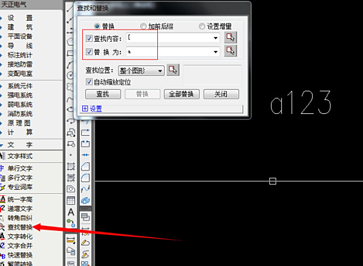Open the Table insert tool
The height and width of the screenshot is (266, 363).
pos(71,201)
